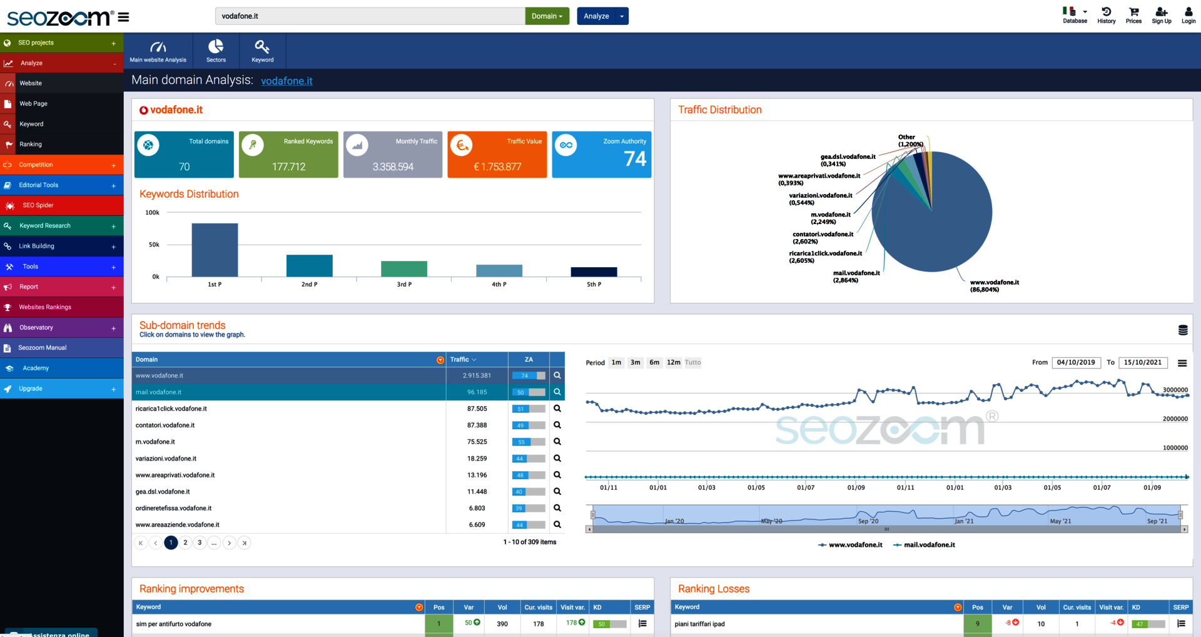The height and width of the screenshot is (637, 1201).
Task: Open the History icon in header
Action: 1106,12
